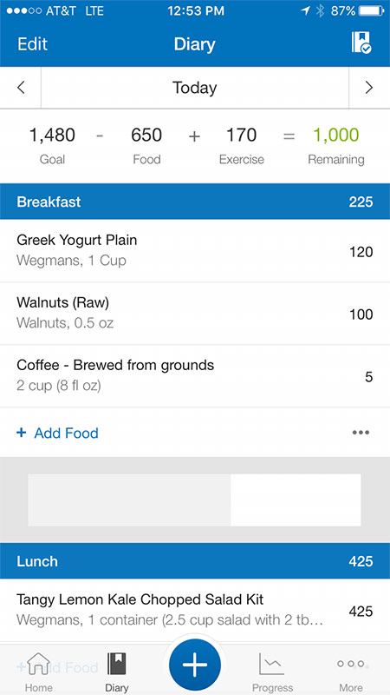Open the Progress chart tab
The height and width of the screenshot is (695, 390).
272,664
